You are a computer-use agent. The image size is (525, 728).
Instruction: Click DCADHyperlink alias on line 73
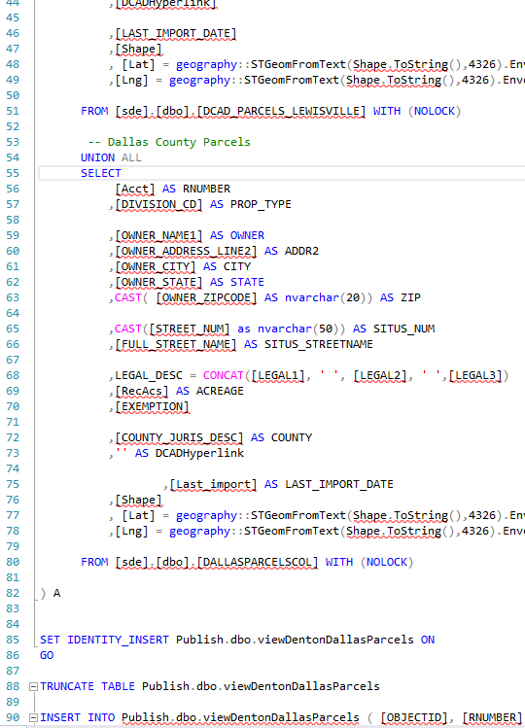click(x=199, y=454)
